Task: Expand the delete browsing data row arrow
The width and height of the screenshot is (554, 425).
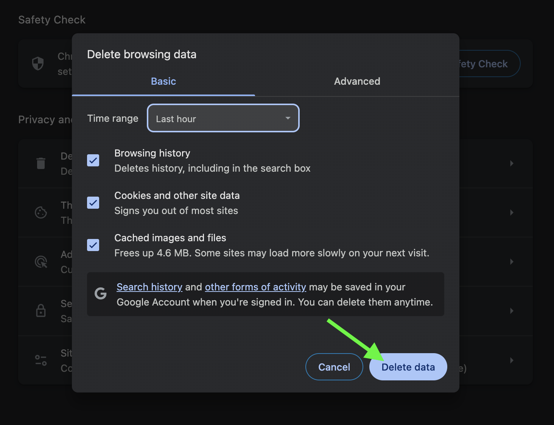Action: (512, 163)
